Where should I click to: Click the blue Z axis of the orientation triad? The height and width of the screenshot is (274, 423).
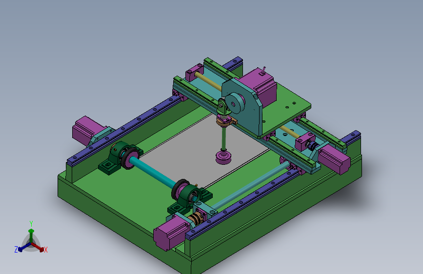tap(24, 247)
